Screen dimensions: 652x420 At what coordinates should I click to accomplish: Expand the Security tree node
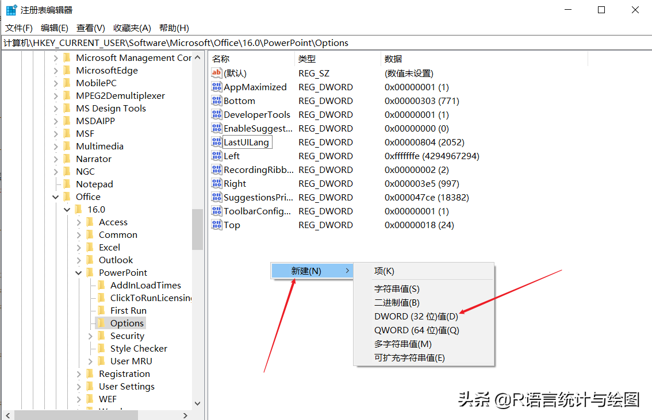click(x=90, y=336)
